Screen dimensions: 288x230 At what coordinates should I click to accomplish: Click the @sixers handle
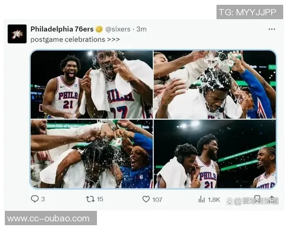point(118,29)
